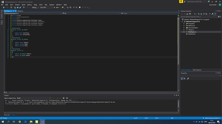Toggle Word Wrap in Output panel

click(67, 98)
